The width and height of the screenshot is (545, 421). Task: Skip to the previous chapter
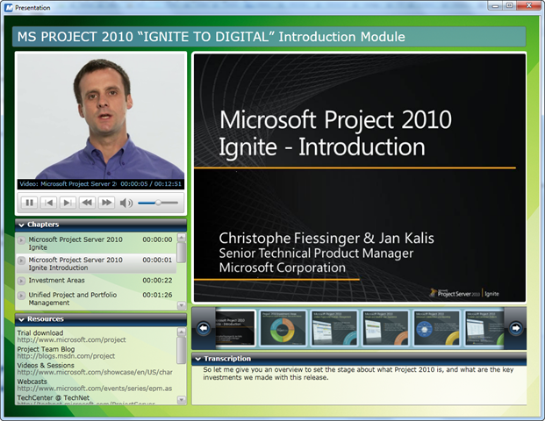click(x=48, y=203)
